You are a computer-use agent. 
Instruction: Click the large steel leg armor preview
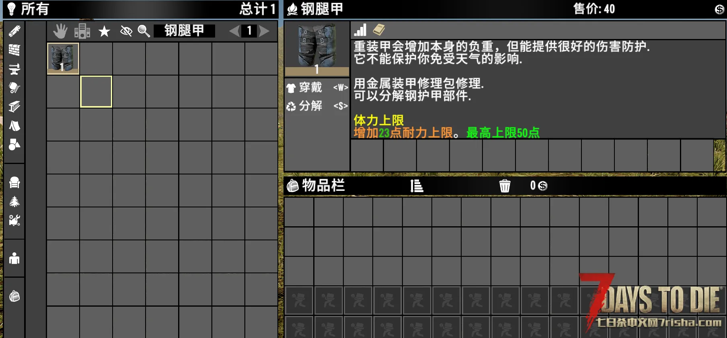click(x=317, y=49)
